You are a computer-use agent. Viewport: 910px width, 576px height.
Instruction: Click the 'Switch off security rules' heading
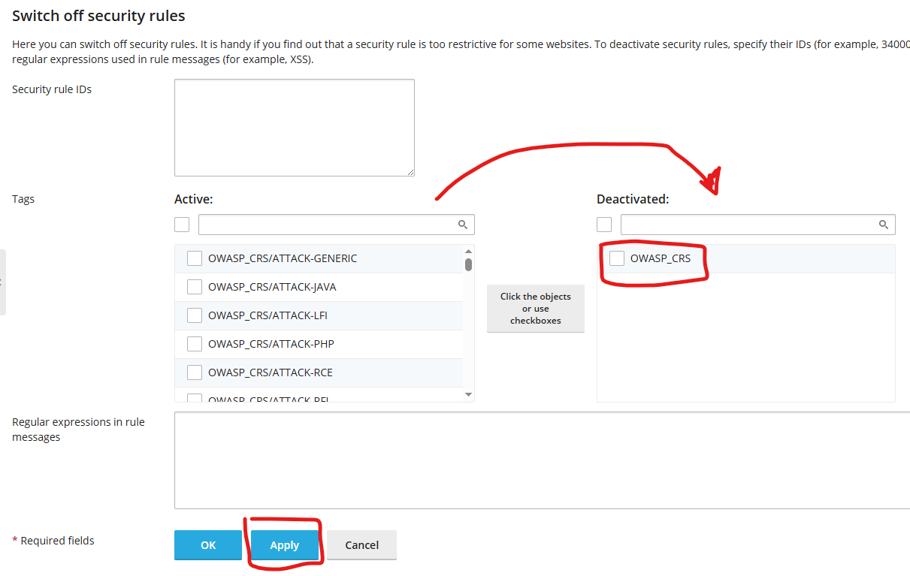coord(98,15)
